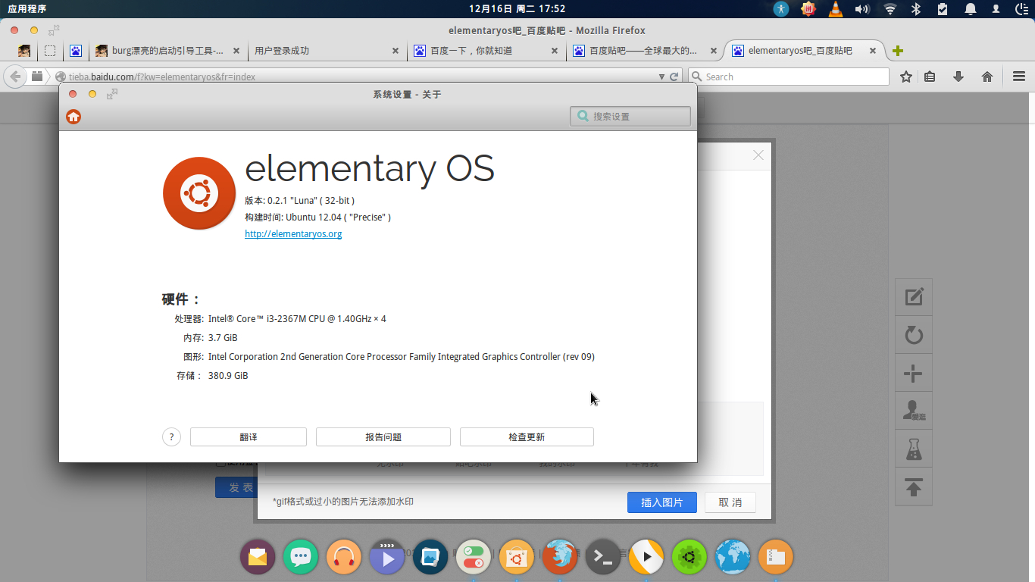The image size is (1035, 582).
Task: Launch the green Ubuntu gear app in dock
Action: [689, 559]
